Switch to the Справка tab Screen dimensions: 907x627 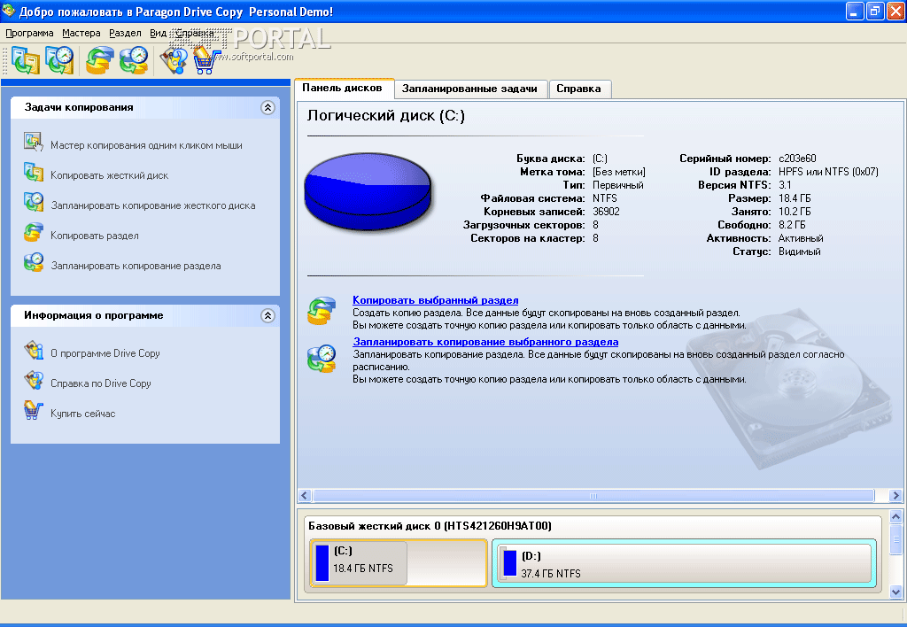(579, 89)
